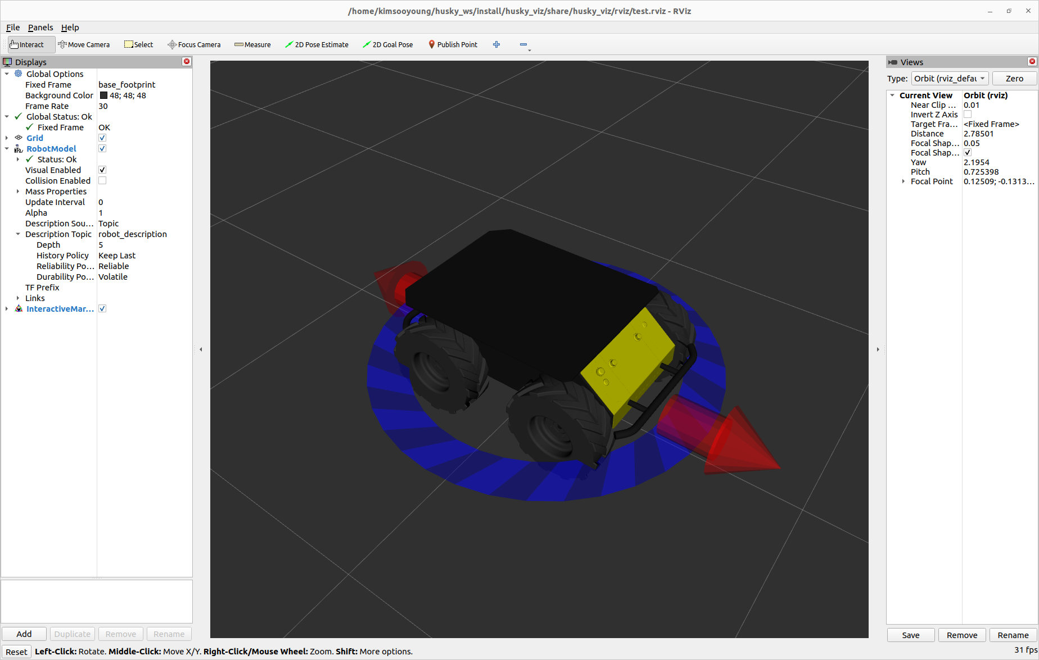Click the blue plus add-tool icon
Screen dimensions: 1039x660
(x=496, y=44)
